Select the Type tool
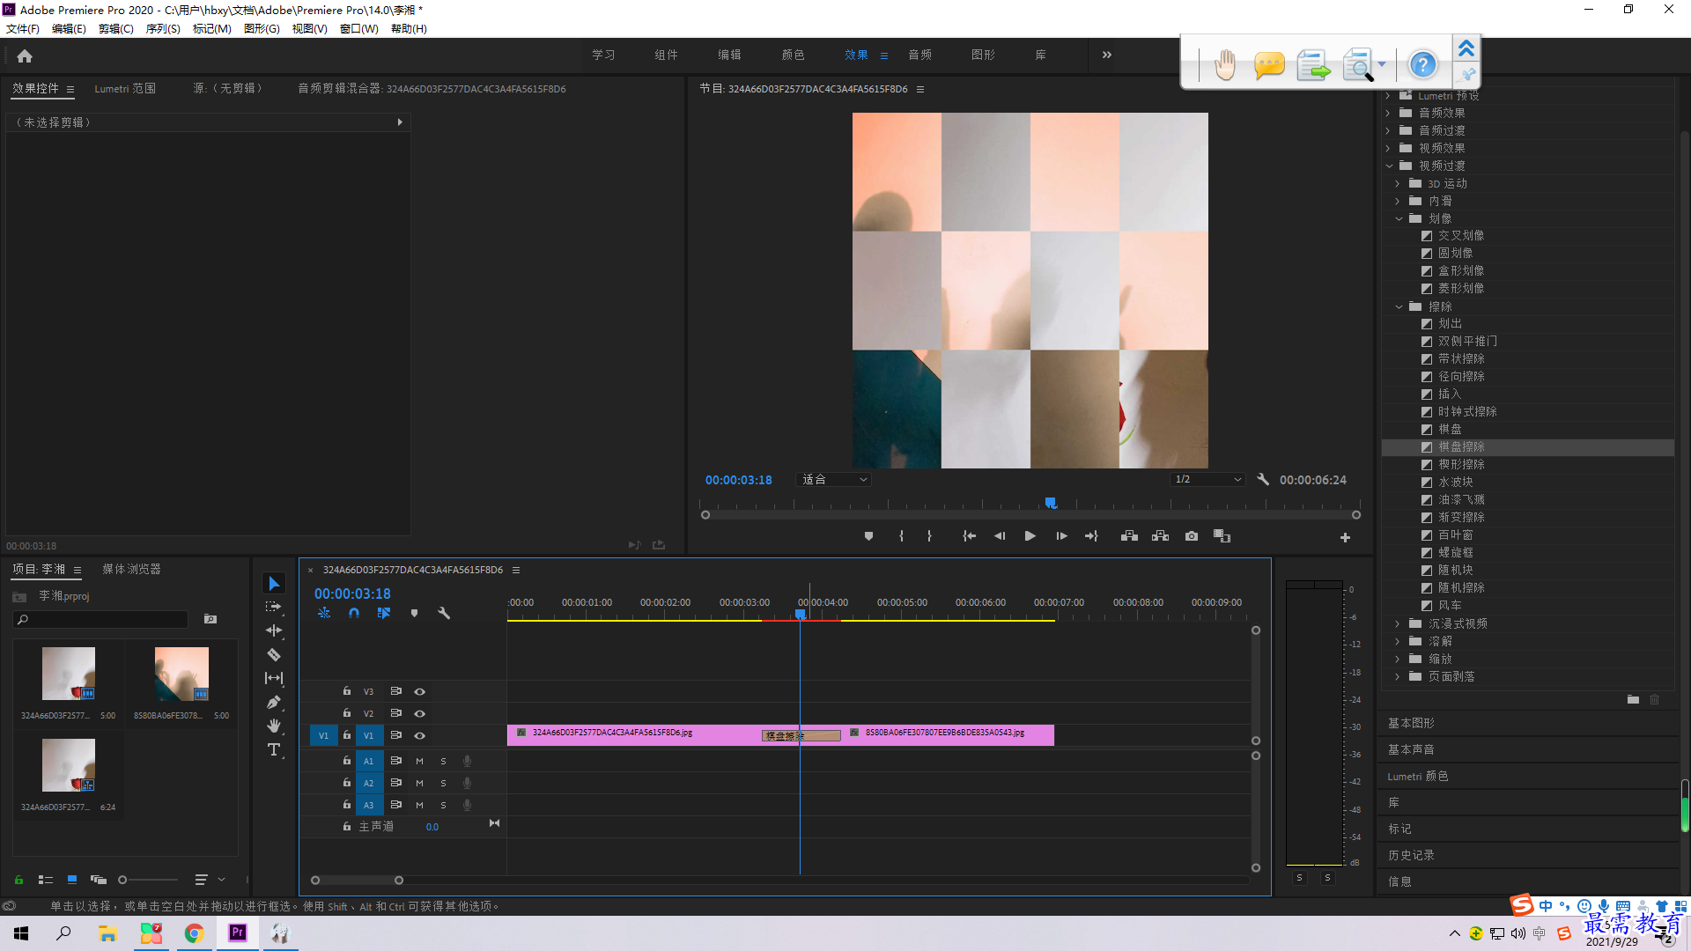Image resolution: width=1691 pixels, height=951 pixels. tap(274, 749)
